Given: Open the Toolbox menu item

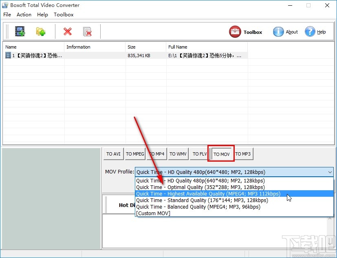Looking at the screenshot, I should click(64, 14).
